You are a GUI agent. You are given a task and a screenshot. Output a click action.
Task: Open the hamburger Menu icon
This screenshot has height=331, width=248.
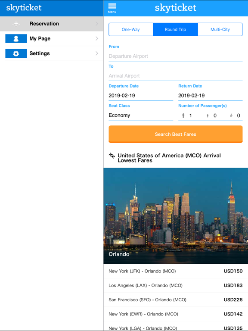point(112,8)
